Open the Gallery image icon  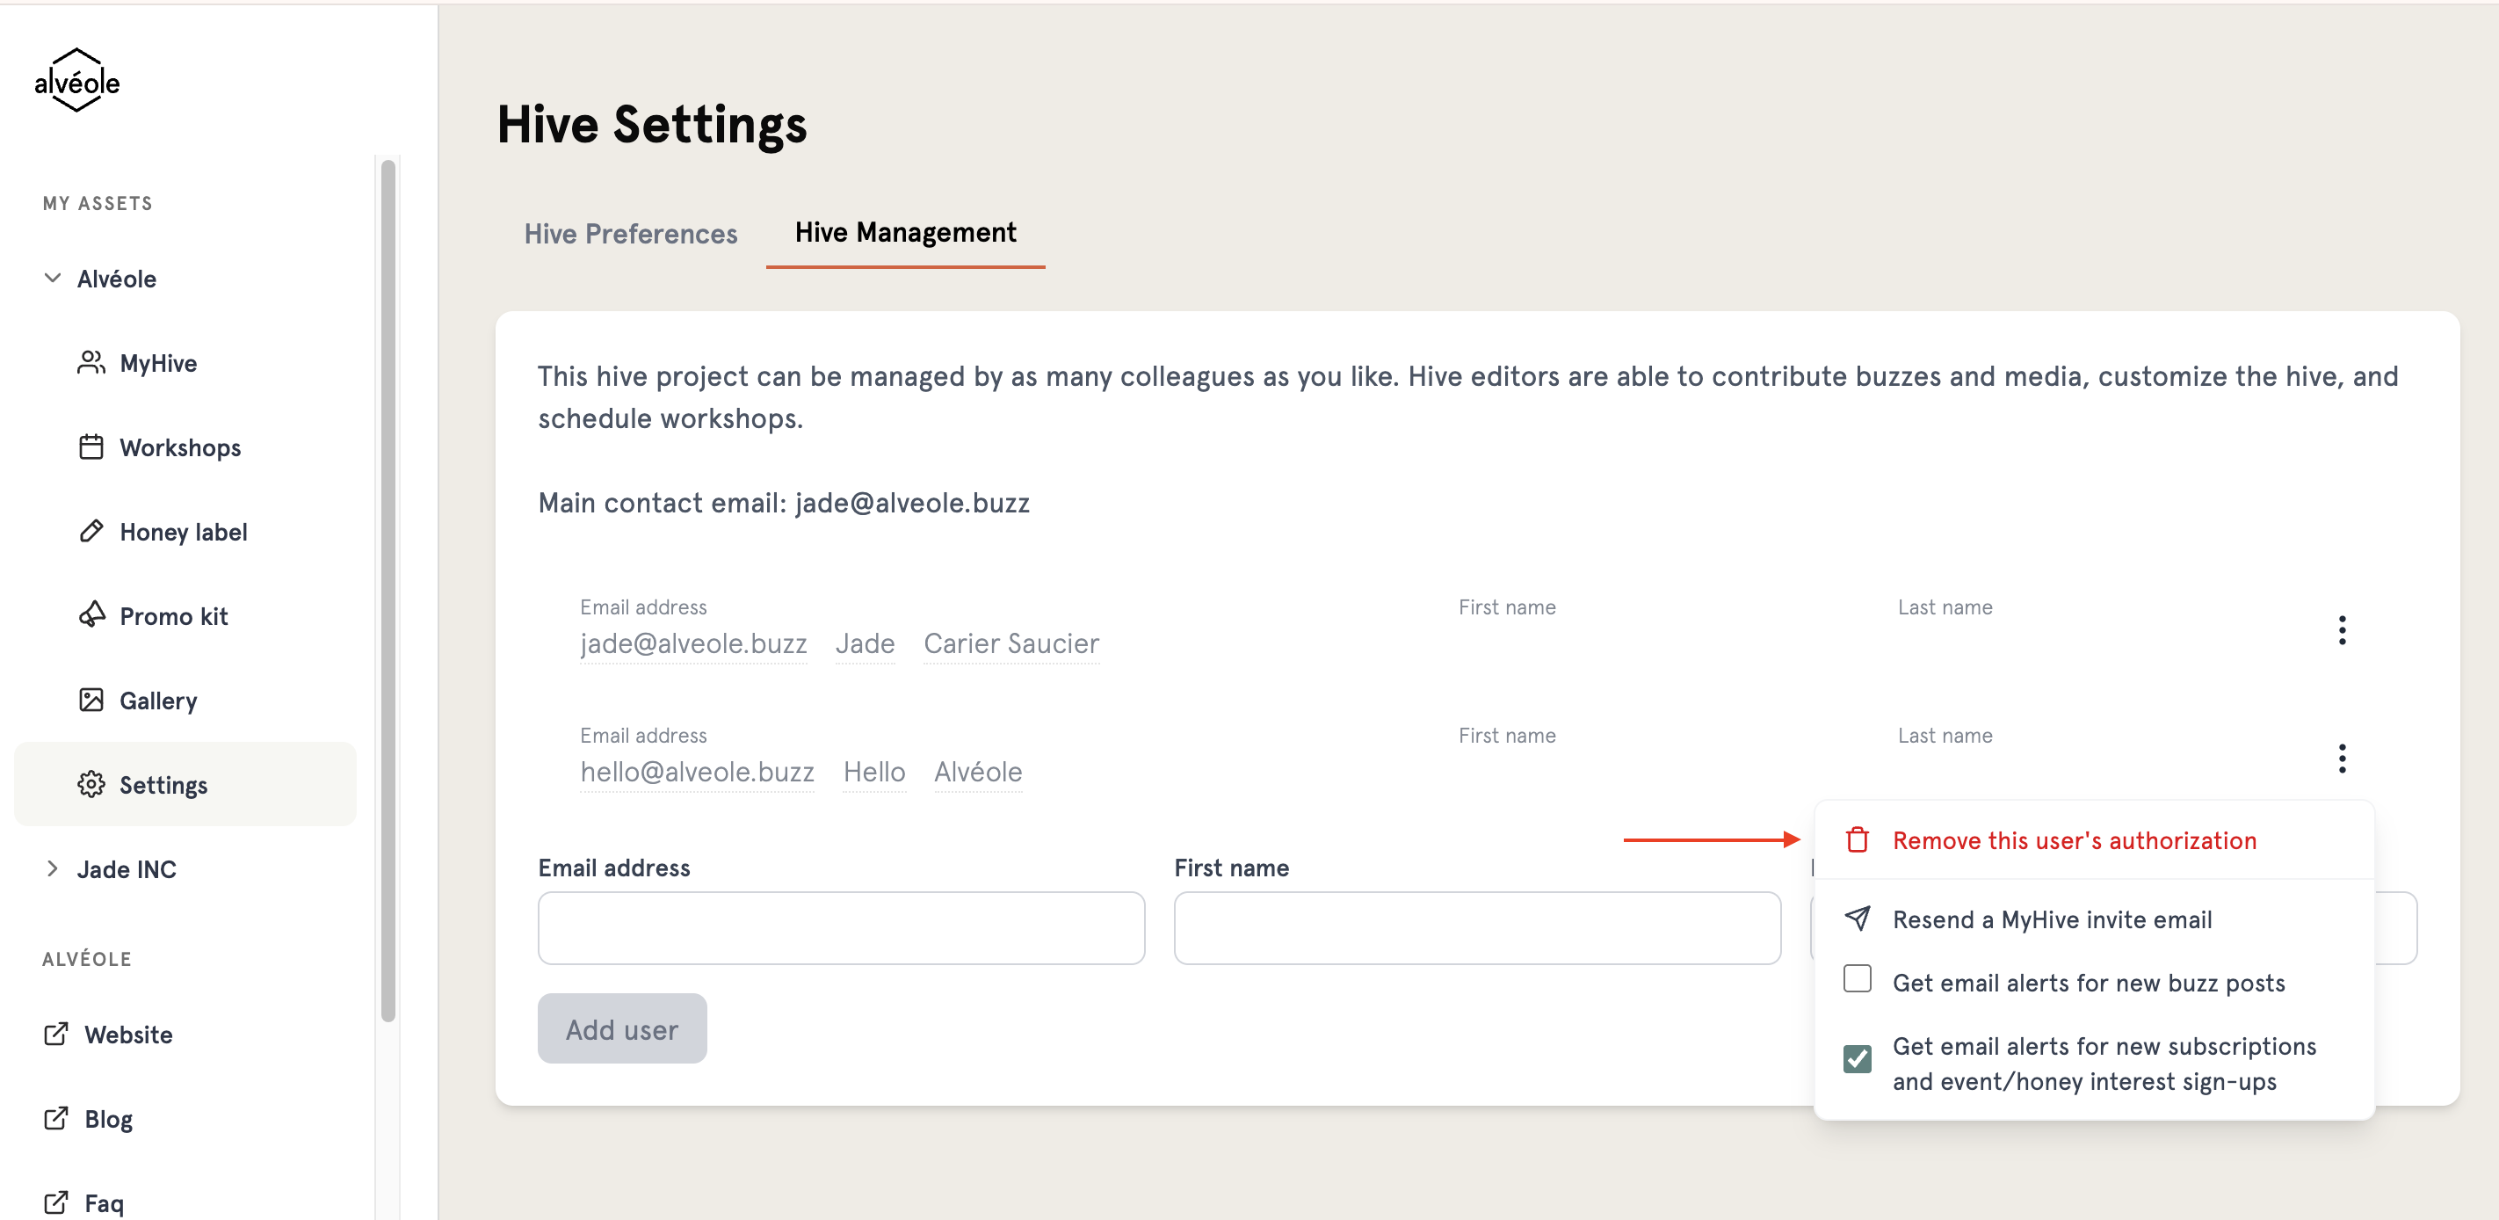coord(91,700)
